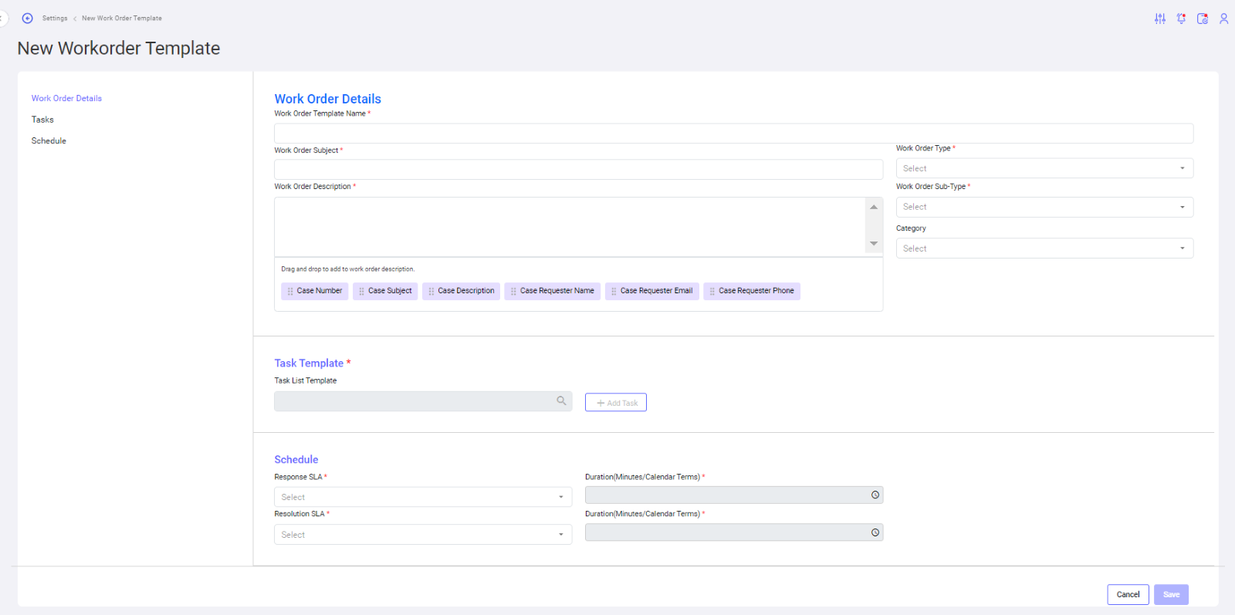Click the Add Task button

616,403
